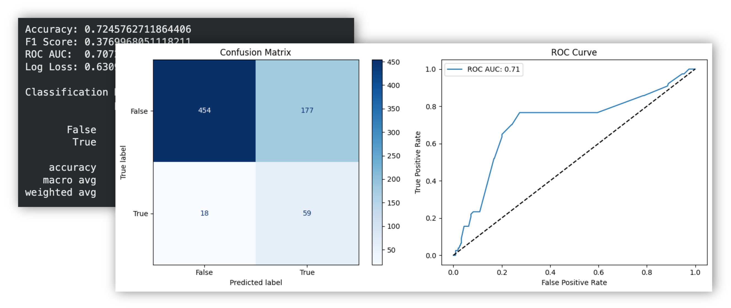Click the Accuracy value line in terminal

(108, 29)
